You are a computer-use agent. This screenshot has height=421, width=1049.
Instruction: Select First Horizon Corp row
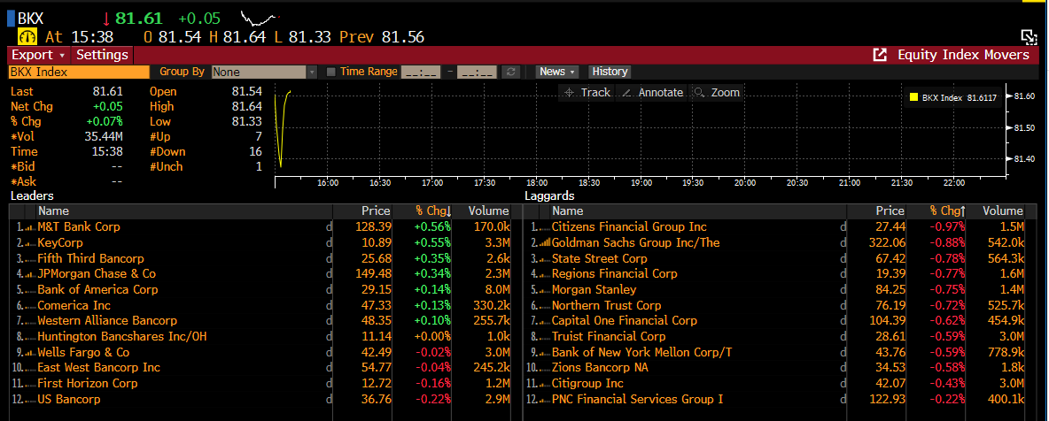pyautogui.click(x=260, y=384)
